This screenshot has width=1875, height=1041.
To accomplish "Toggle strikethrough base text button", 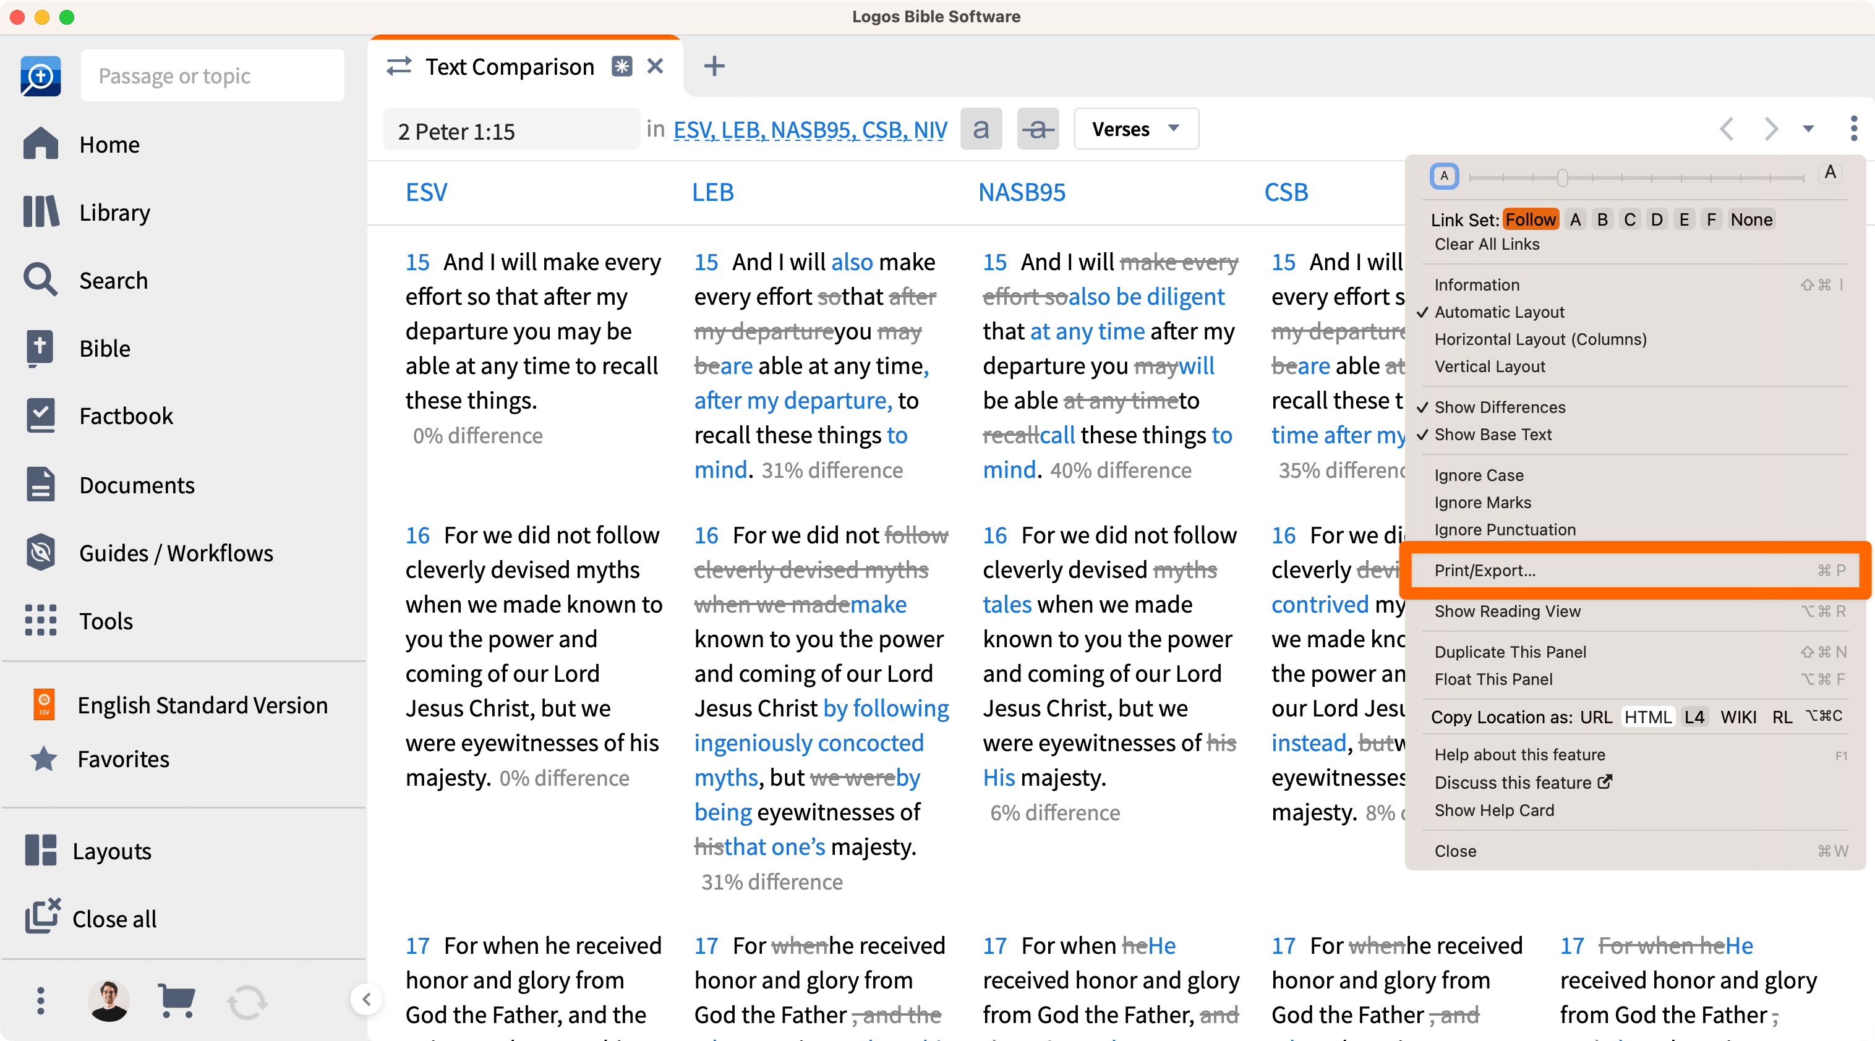I will coord(1037,129).
